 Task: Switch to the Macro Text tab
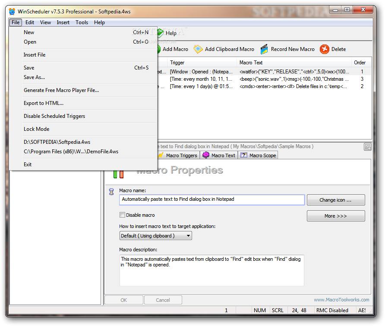pyautogui.click(x=219, y=155)
